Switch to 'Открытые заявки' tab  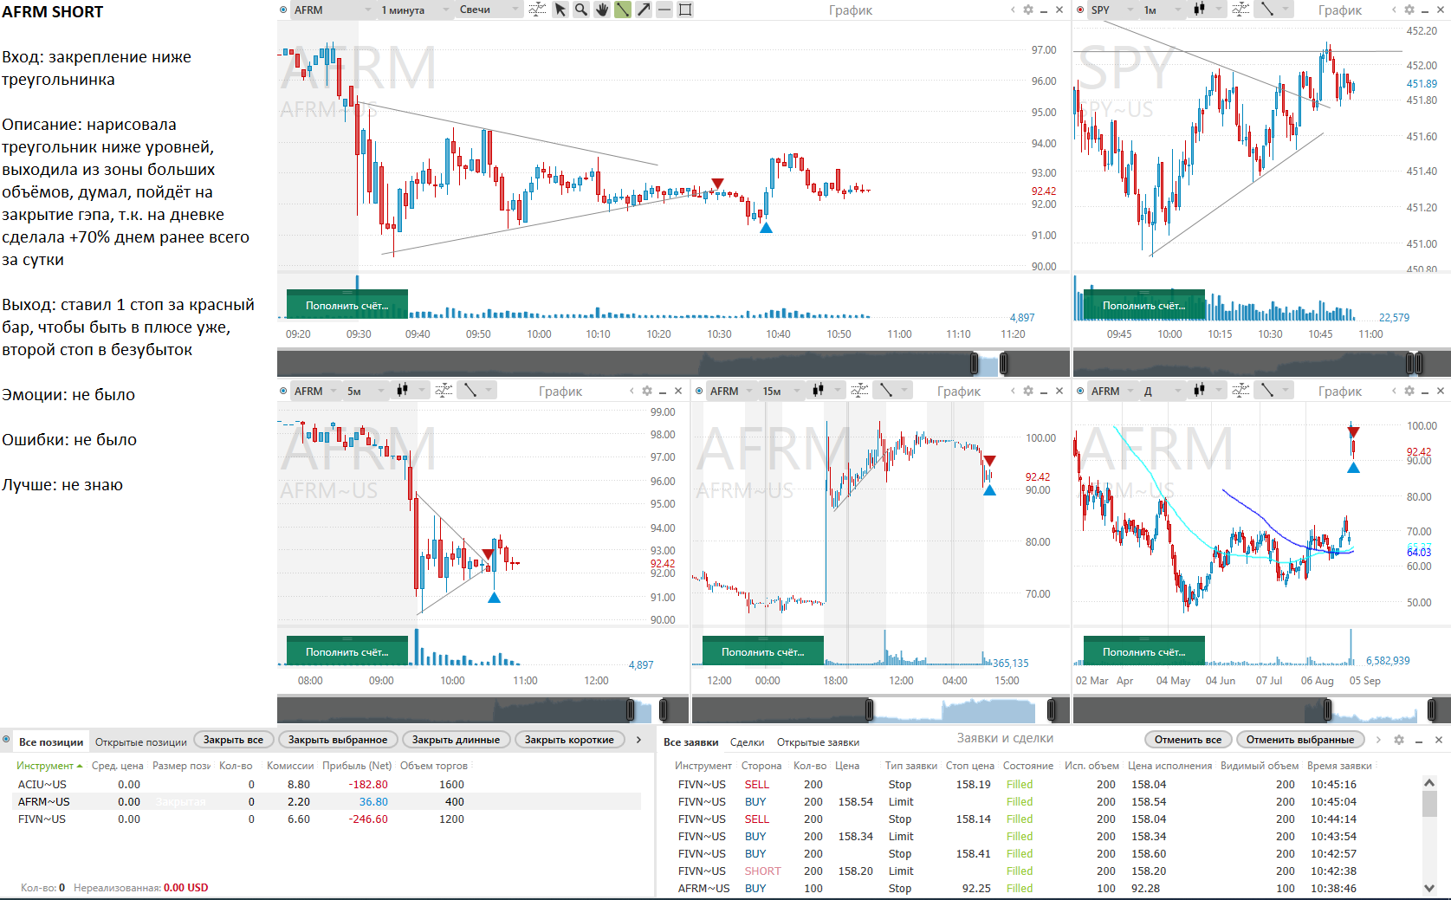click(x=818, y=741)
